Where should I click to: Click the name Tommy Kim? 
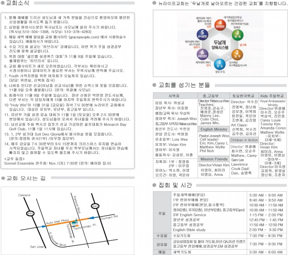click(x=270, y=124)
